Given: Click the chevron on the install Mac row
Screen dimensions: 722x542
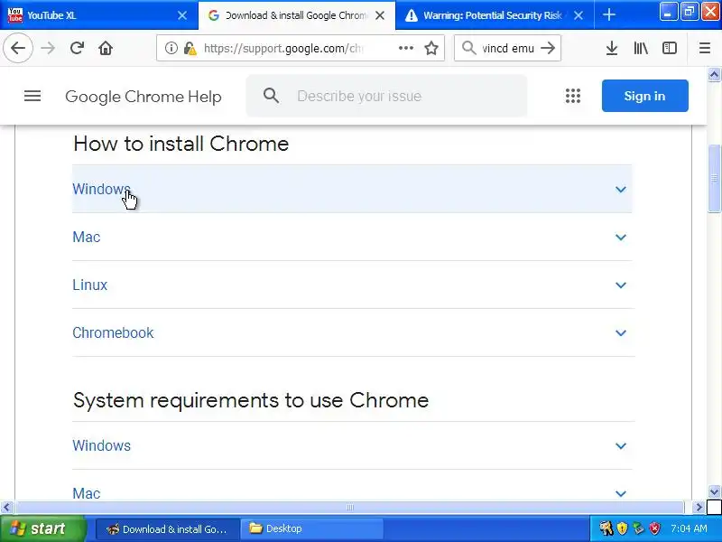Looking at the screenshot, I should click(621, 238).
